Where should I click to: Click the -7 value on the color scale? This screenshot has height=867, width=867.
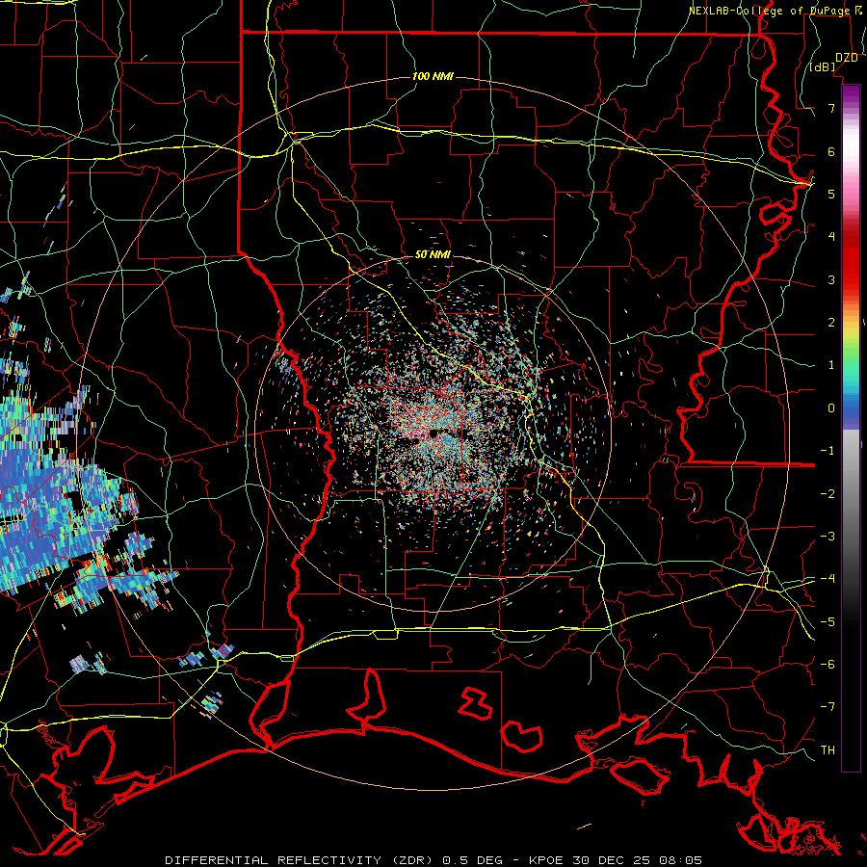[828, 707]
